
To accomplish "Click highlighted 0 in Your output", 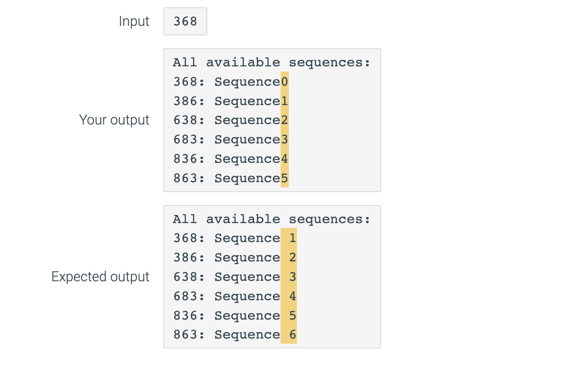I will point(284,81).
